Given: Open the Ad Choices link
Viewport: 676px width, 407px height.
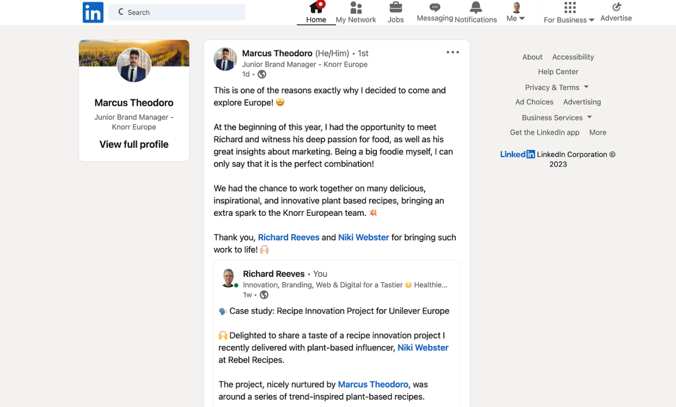Looking at the screenshot, I should [x=534, y=102].
